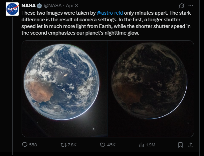Click the 558 replies count
Screen dimensions: 204x156
tap(33, 145)
